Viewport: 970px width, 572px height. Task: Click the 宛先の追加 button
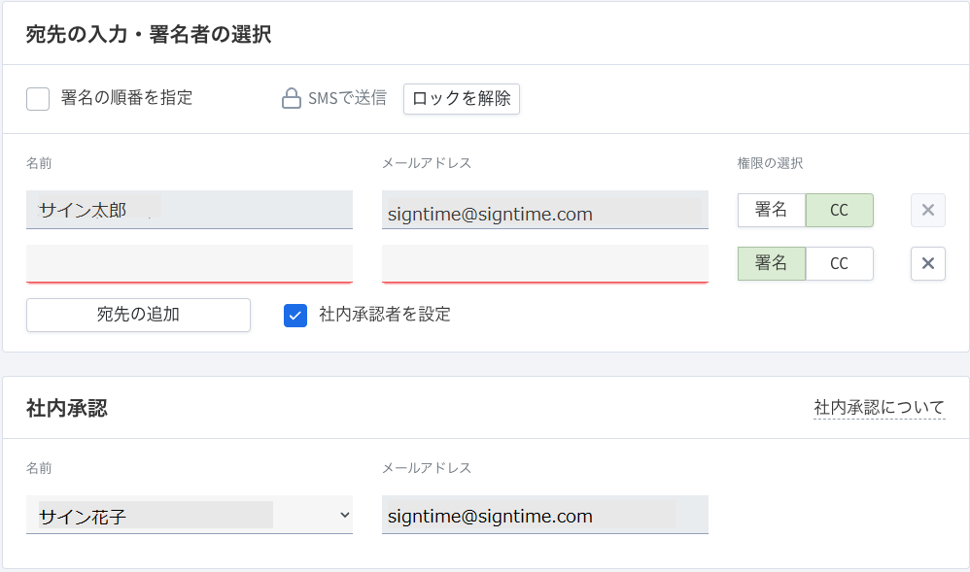[138, 315]
